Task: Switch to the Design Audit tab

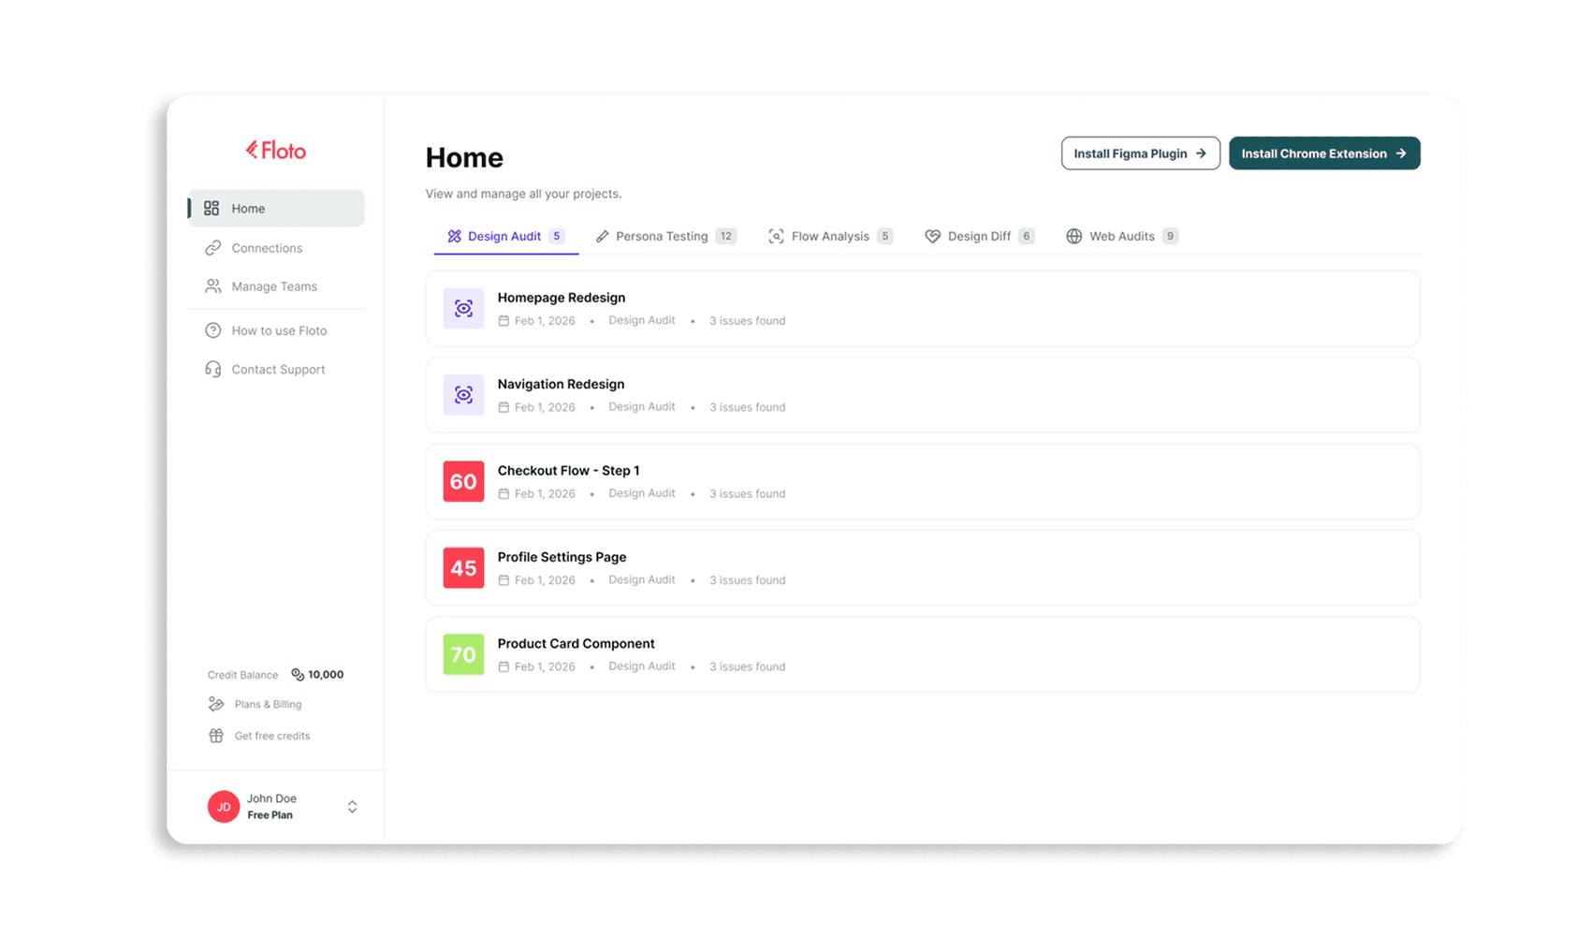Action: [x=506, y=236]
